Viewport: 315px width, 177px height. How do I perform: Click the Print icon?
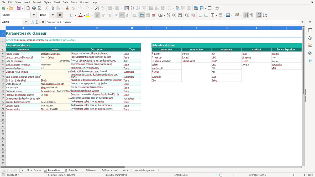tap(34, 8)
